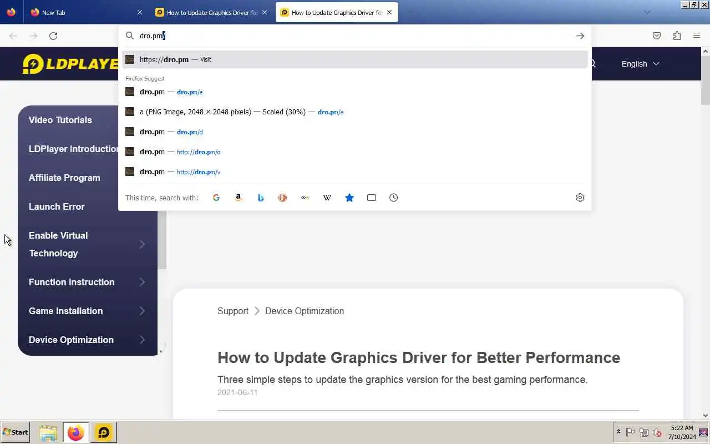Close the active Graphics Driver tab

pos(389,12)
